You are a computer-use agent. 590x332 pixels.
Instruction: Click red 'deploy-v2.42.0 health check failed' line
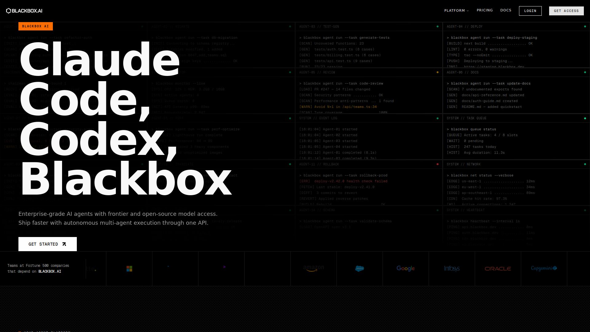(343, 181)
